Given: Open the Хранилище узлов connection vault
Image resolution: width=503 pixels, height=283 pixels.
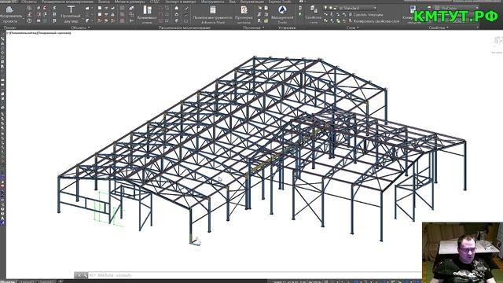Looking at the screenshot, I should coord(147,14).
